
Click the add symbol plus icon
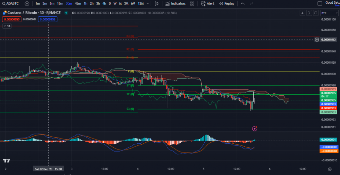tap(27, 3)
